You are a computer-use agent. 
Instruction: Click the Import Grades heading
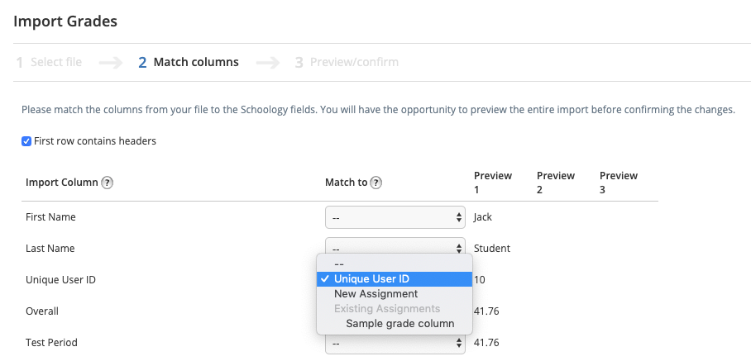pyautogui.click(x=65, y=21)
